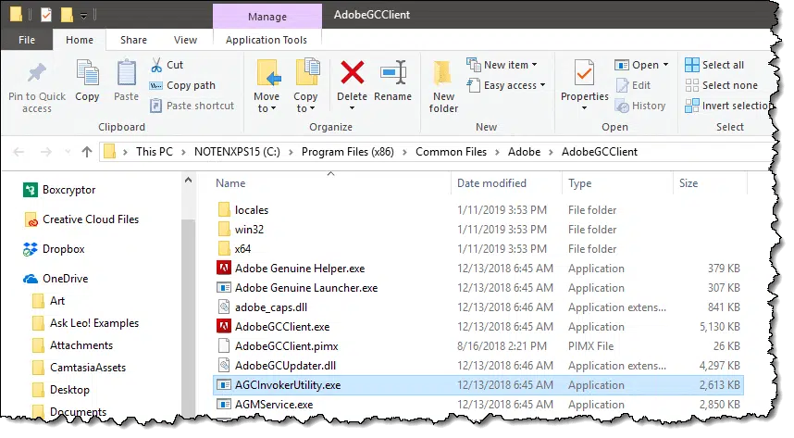Click the Delete red X icon
The image size is (794, 438).
(352, 74)
